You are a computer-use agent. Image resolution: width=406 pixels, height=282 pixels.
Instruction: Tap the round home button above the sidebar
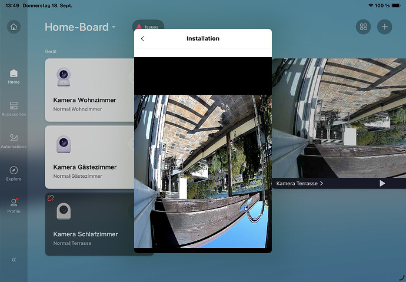click(x=14, y=27)
